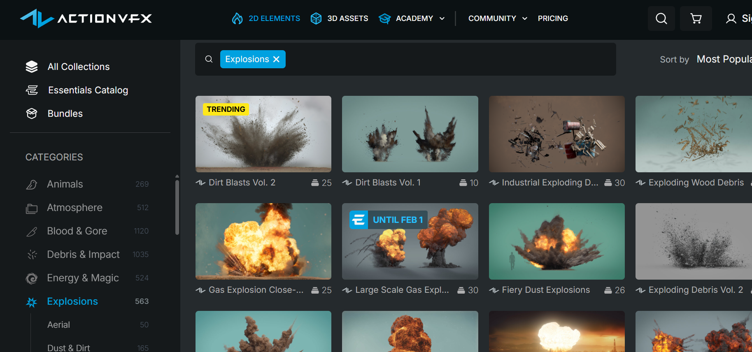This screenshot has width=752, height=352.
Task: Click the TRENDING badge
Action: pyautogui.click(x=226, y=109)
